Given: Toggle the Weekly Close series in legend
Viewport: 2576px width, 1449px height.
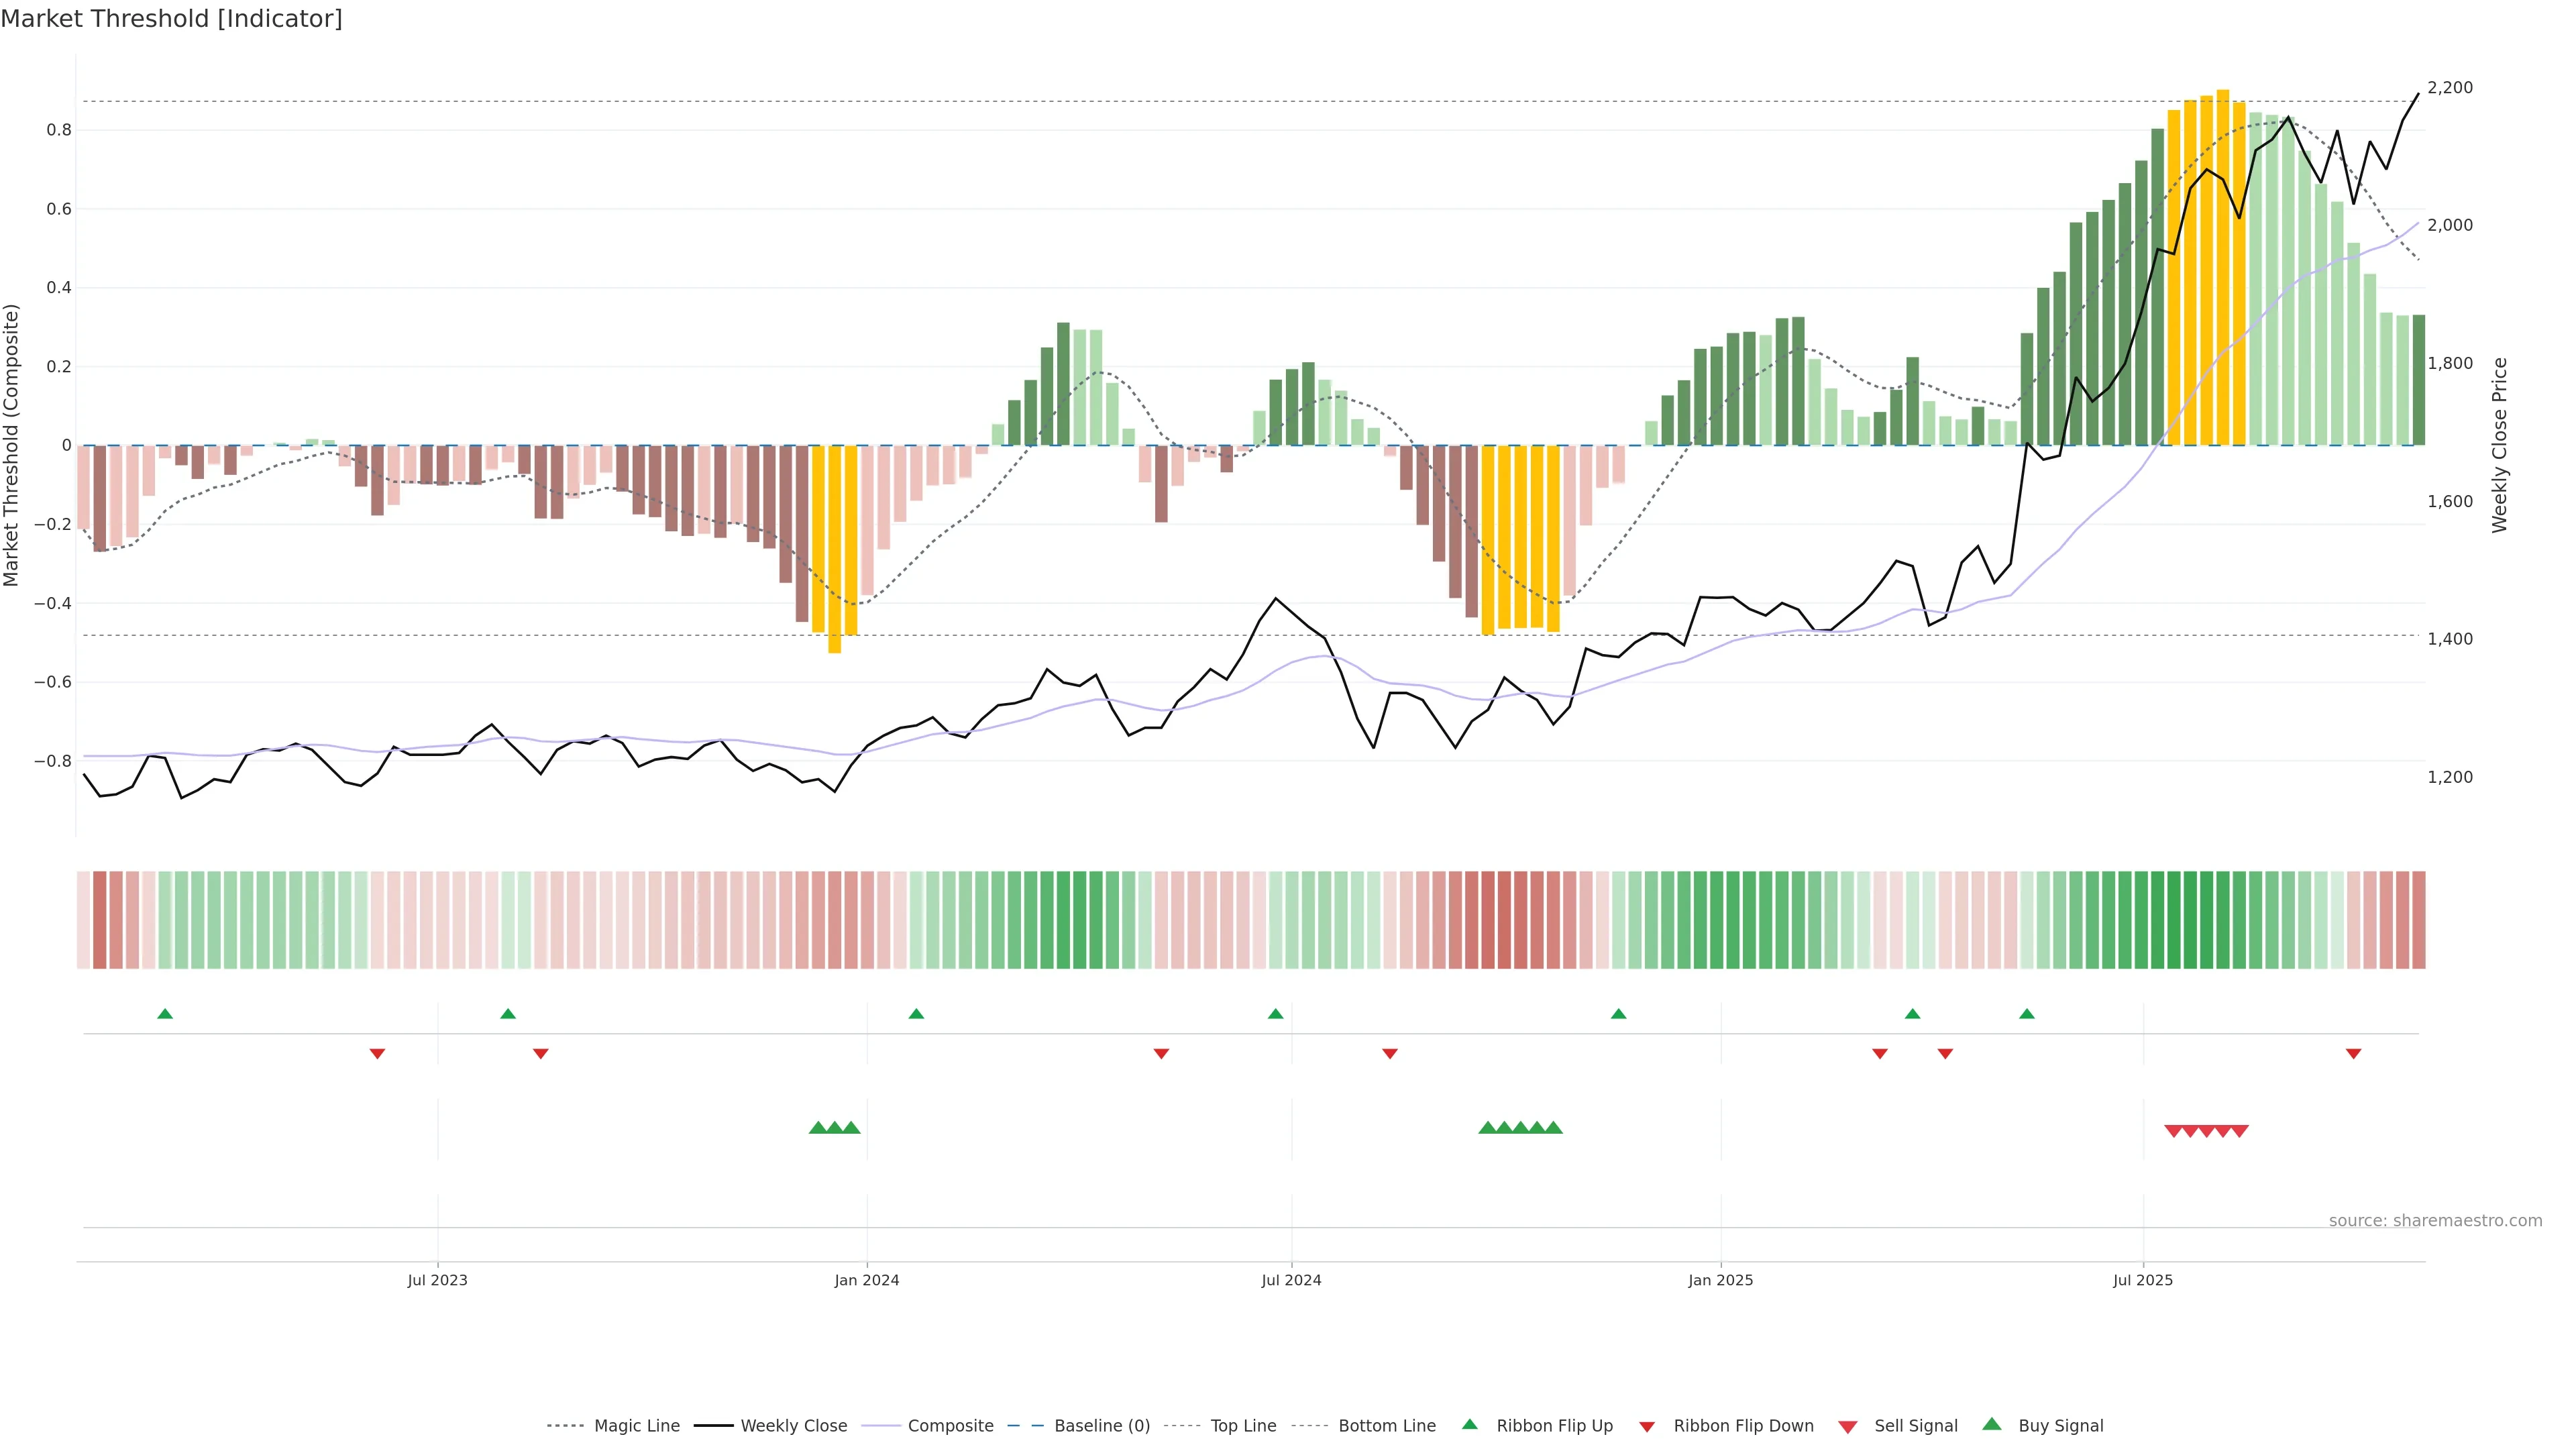Looking at the screenshot, I should pos(793,1426).
